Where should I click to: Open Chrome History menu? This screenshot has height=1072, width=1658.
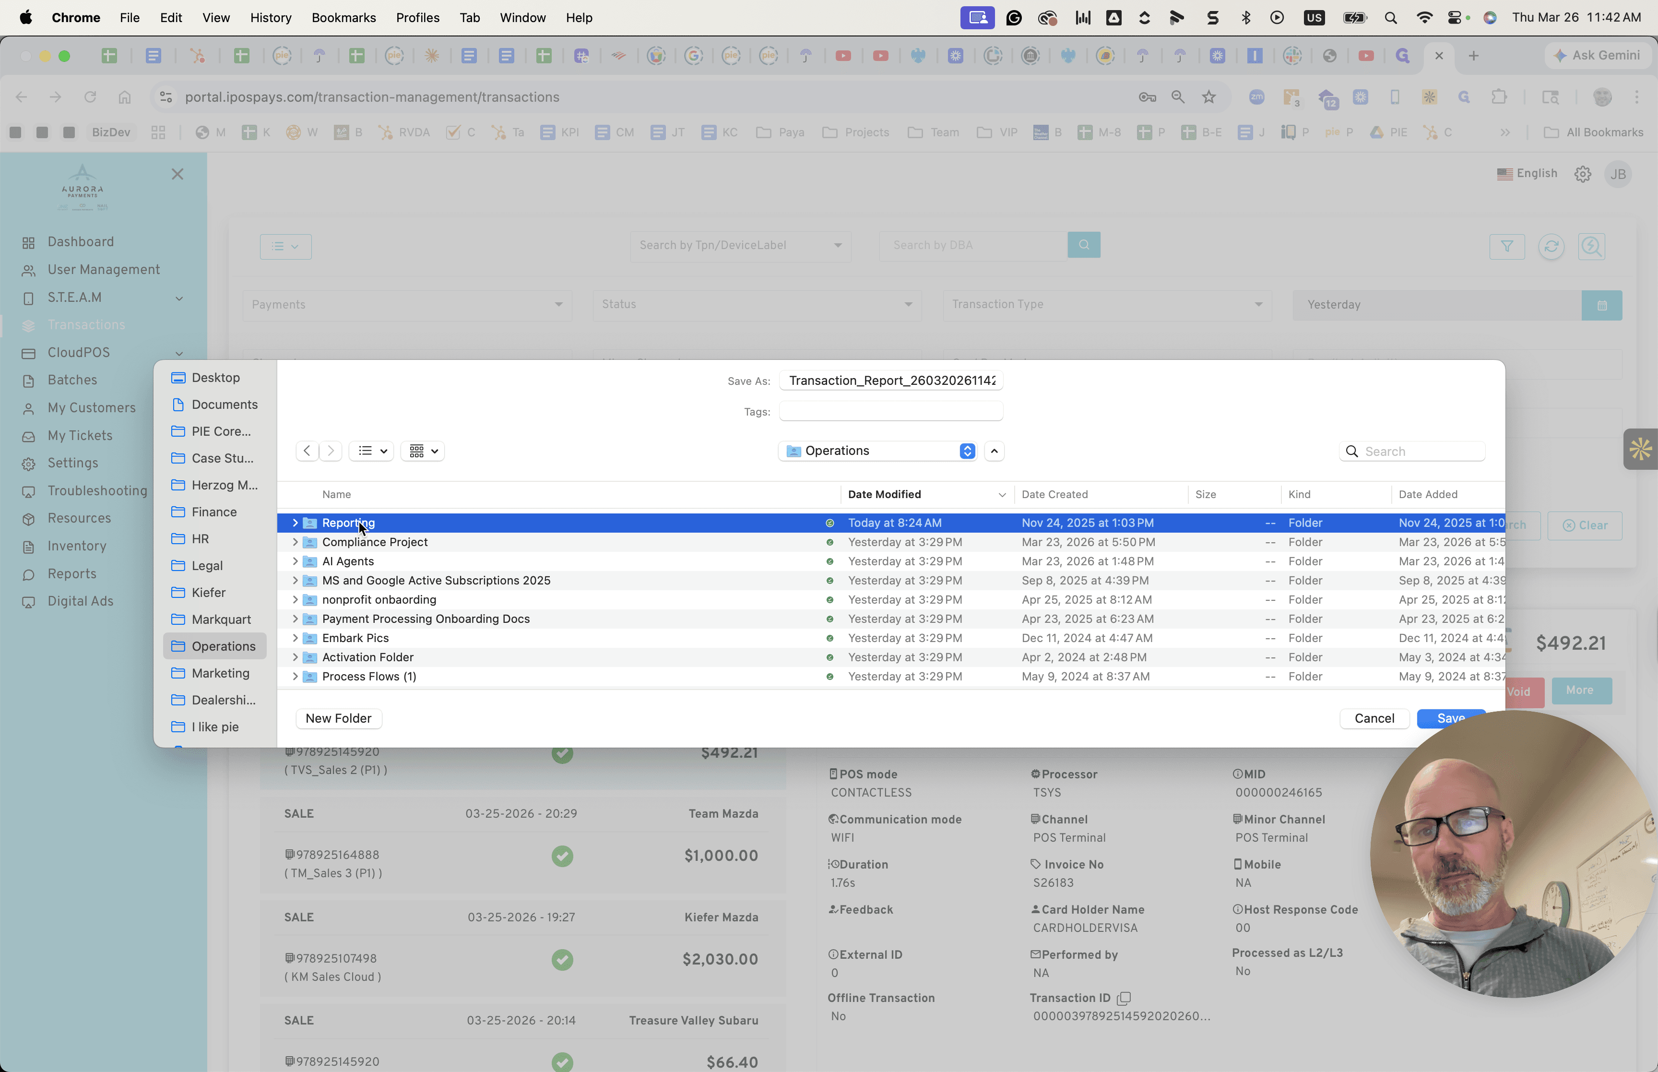(271, 17)
